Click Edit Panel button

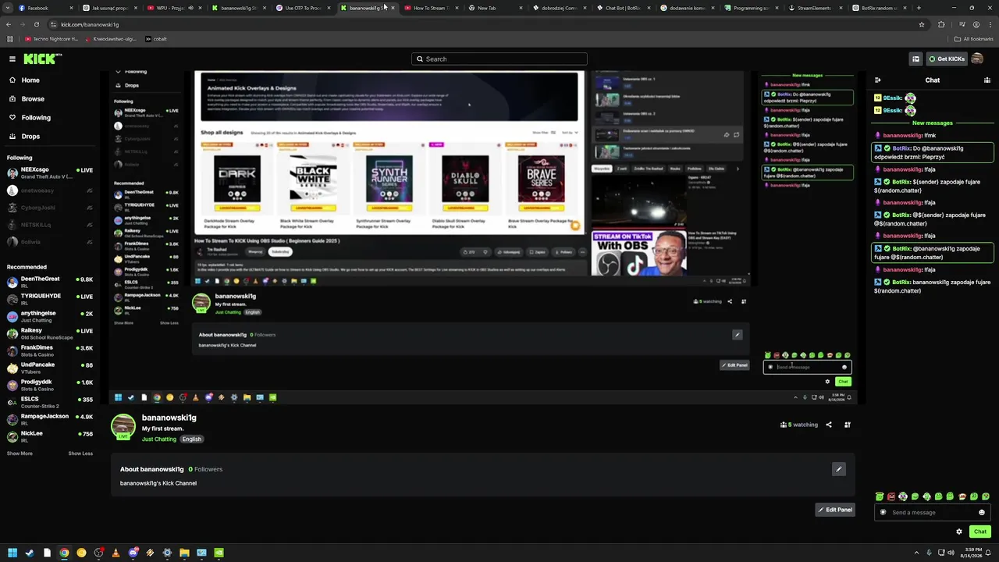tap(835, 510)
